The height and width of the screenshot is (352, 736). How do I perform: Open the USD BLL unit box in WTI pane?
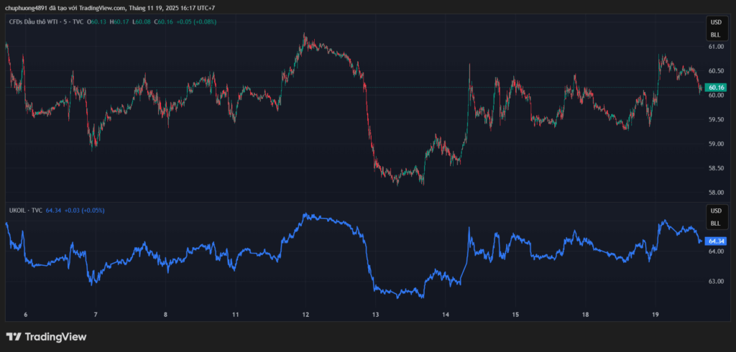coord(715,28)
